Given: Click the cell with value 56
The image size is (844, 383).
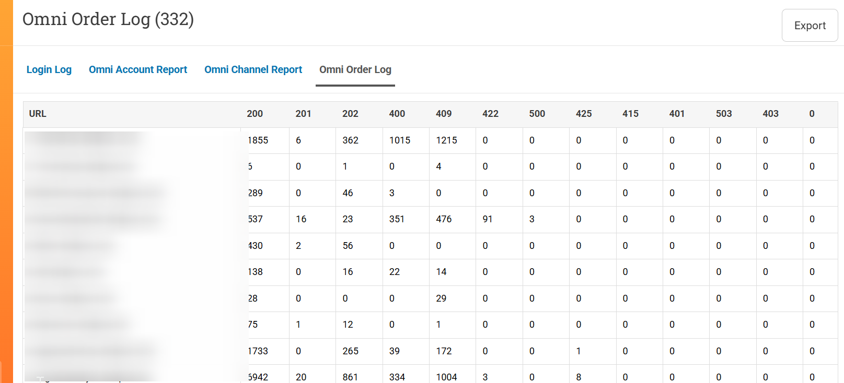Looking at the screenshot, I should coord(348,246).
